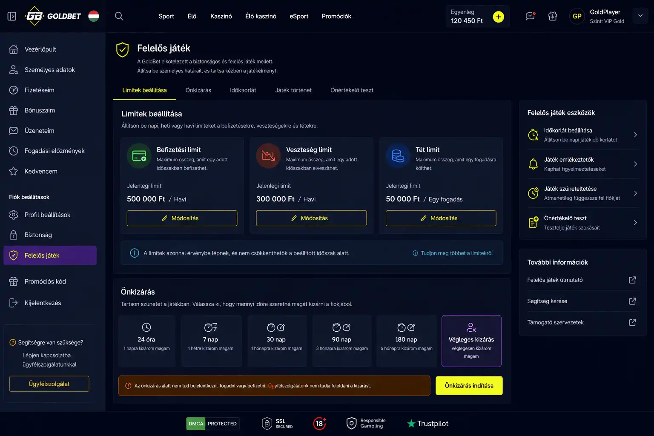Click Módosítás under Befizetési limit
The image size is (654, 436).
(x=182, y=218)
